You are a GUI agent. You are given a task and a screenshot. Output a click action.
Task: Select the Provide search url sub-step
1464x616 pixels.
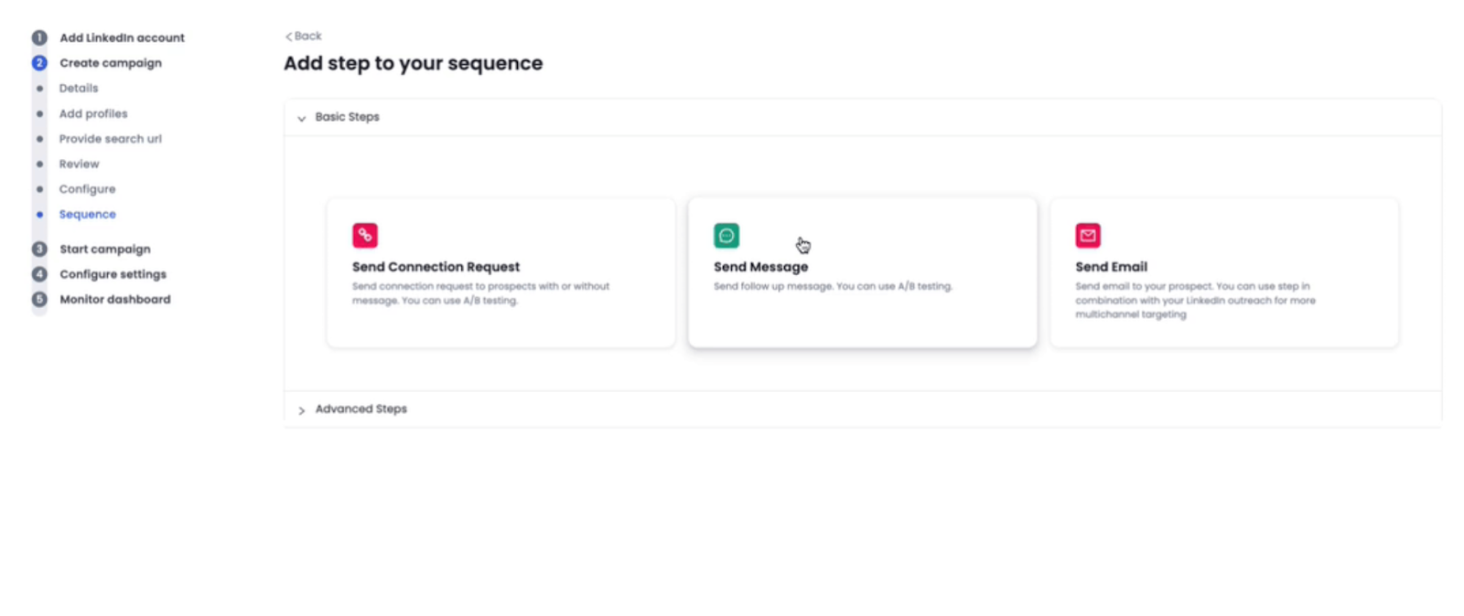110,139
